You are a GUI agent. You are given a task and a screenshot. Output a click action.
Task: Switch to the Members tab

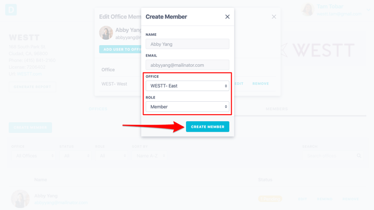pos(277,109)
